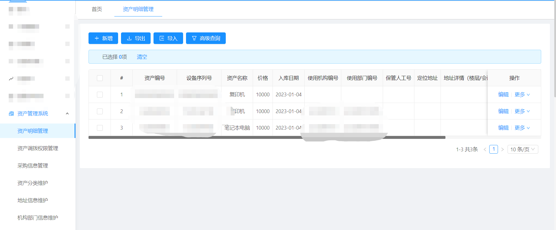
Task: Click the chart-line icon in sidebar
Action: click(11, 79)
